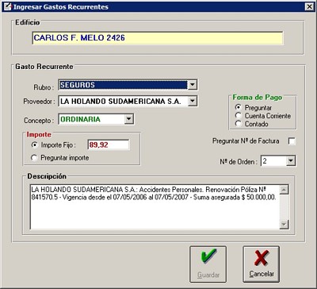Click the Cancelar button with red X
The width and height of the screenshot is (317, 289).
point(261,264)
